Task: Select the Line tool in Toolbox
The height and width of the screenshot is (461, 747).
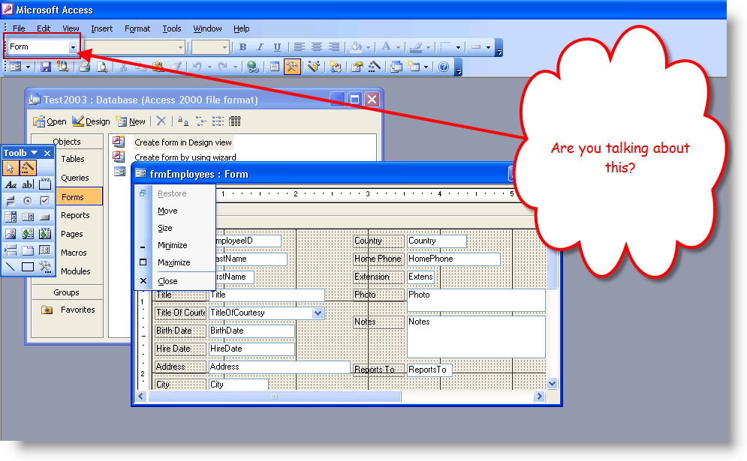Action: tap(11, 266)
